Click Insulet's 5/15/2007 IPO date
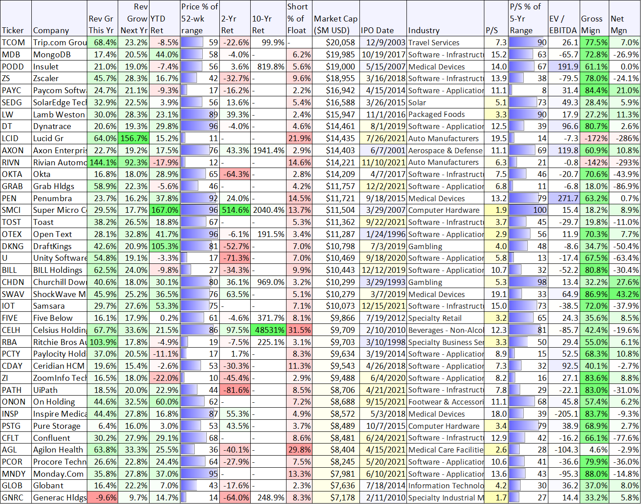641x504 pixels. click(383, 67)
